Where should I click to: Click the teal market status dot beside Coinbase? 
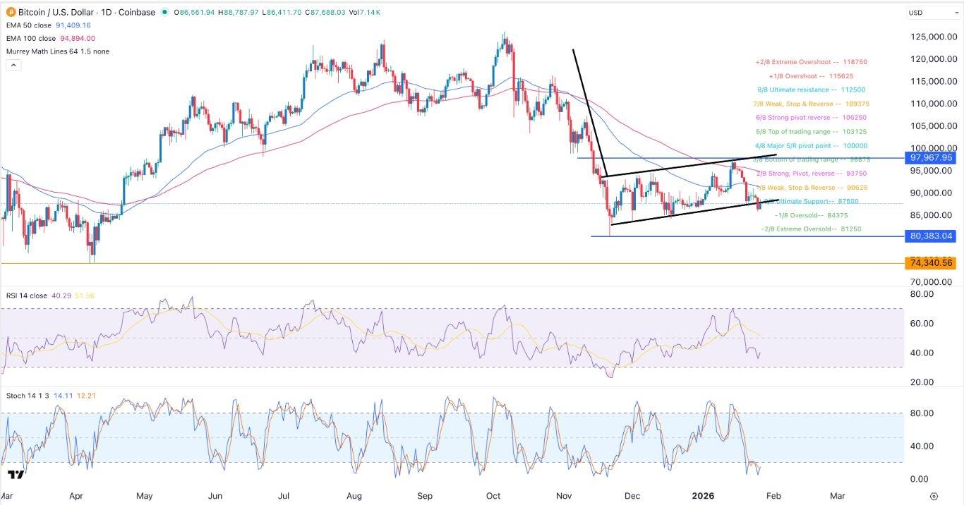coord(163,12)
